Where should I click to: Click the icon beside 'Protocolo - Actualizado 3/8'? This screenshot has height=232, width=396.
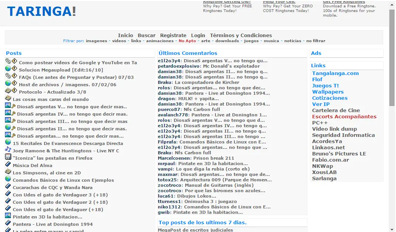(x=8, y=90)
